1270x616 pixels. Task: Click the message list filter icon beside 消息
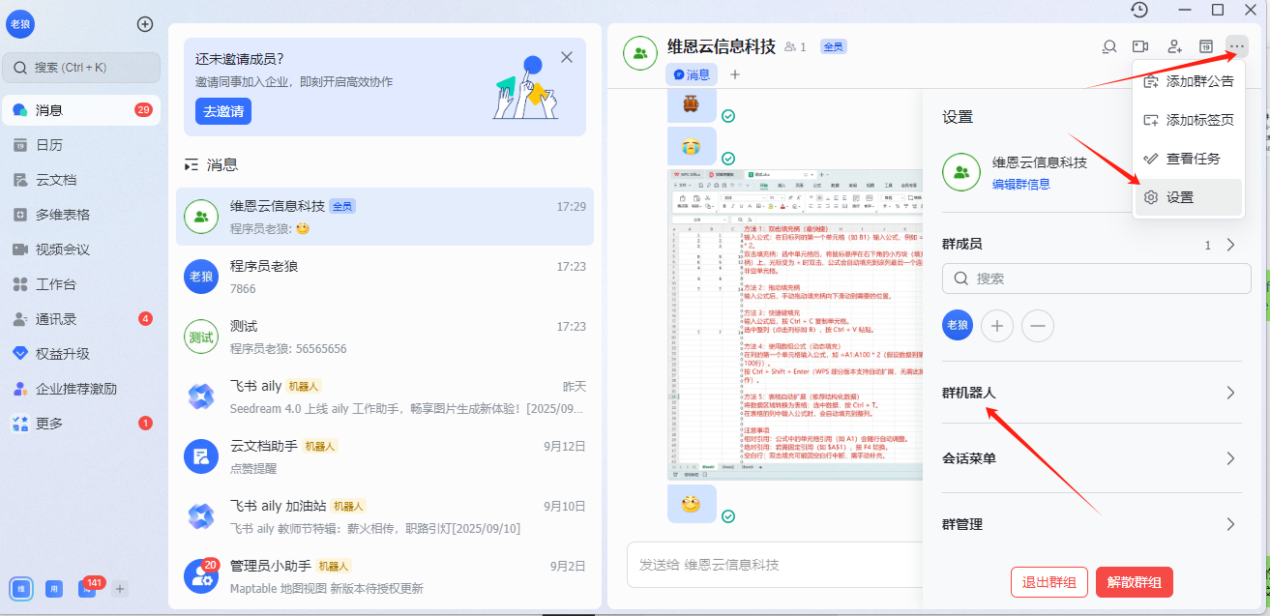(x=192, y=165)
